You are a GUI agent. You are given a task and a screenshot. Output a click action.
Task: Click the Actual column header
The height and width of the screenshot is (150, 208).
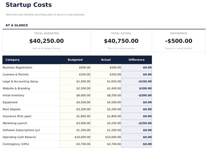click(106, 60)
